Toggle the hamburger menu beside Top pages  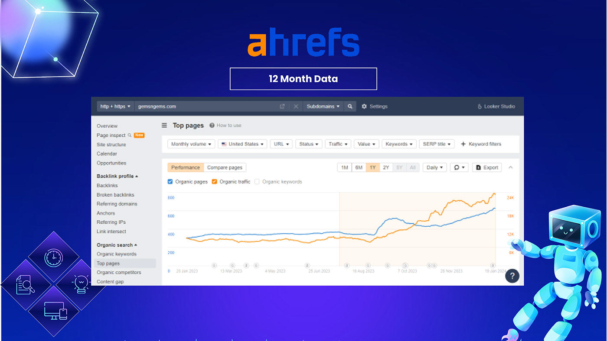(164, 125)
